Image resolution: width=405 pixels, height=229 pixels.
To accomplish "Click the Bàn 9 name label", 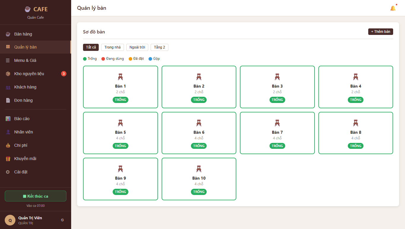I will pos(120,178).
